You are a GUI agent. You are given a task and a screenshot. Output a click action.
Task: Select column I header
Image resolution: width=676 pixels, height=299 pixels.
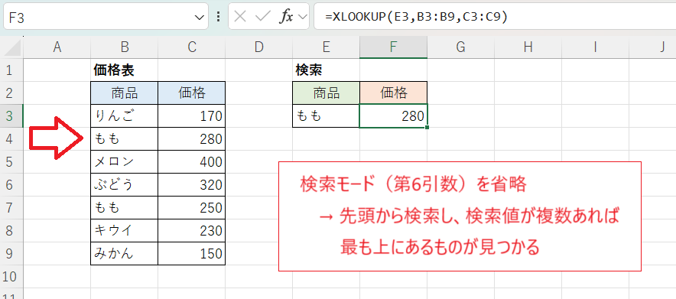point(596,47)
